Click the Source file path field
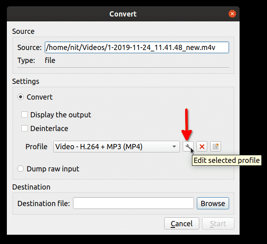Viewport: 267px width, 244px height. (137, 48)
